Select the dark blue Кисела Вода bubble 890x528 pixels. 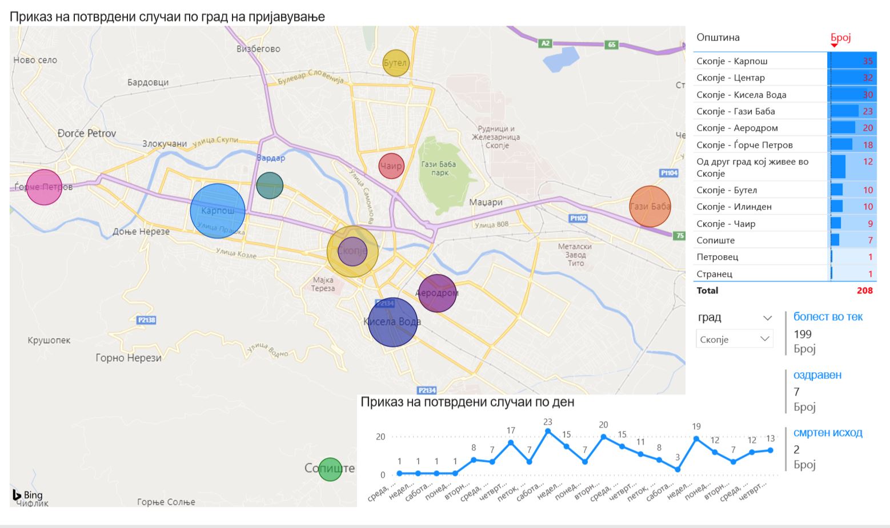click(x=392, y=323)
